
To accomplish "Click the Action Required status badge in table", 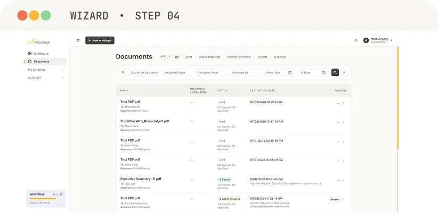I will [x=230, y=199].
